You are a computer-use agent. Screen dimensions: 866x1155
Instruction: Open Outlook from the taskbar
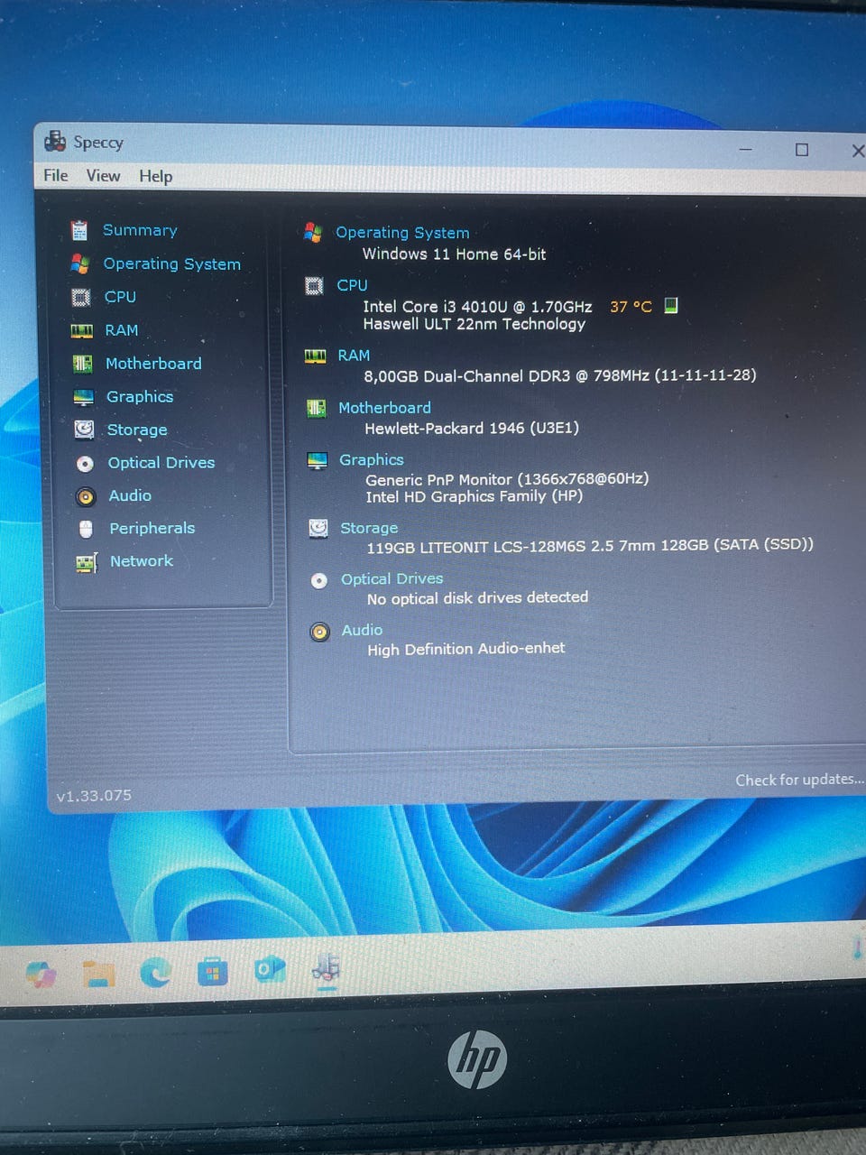click(270, 971)
